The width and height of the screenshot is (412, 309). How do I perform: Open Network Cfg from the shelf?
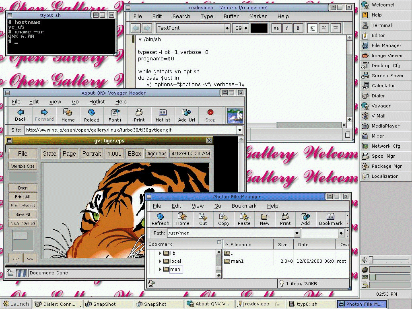386,146
